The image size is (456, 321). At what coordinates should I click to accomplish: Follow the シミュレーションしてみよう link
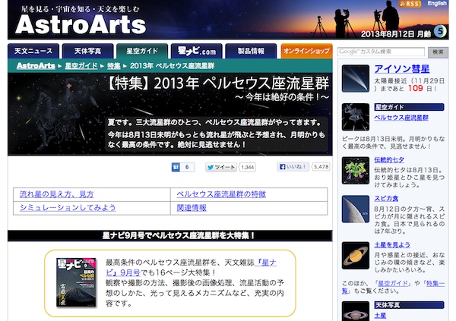(x=68, y=208)
